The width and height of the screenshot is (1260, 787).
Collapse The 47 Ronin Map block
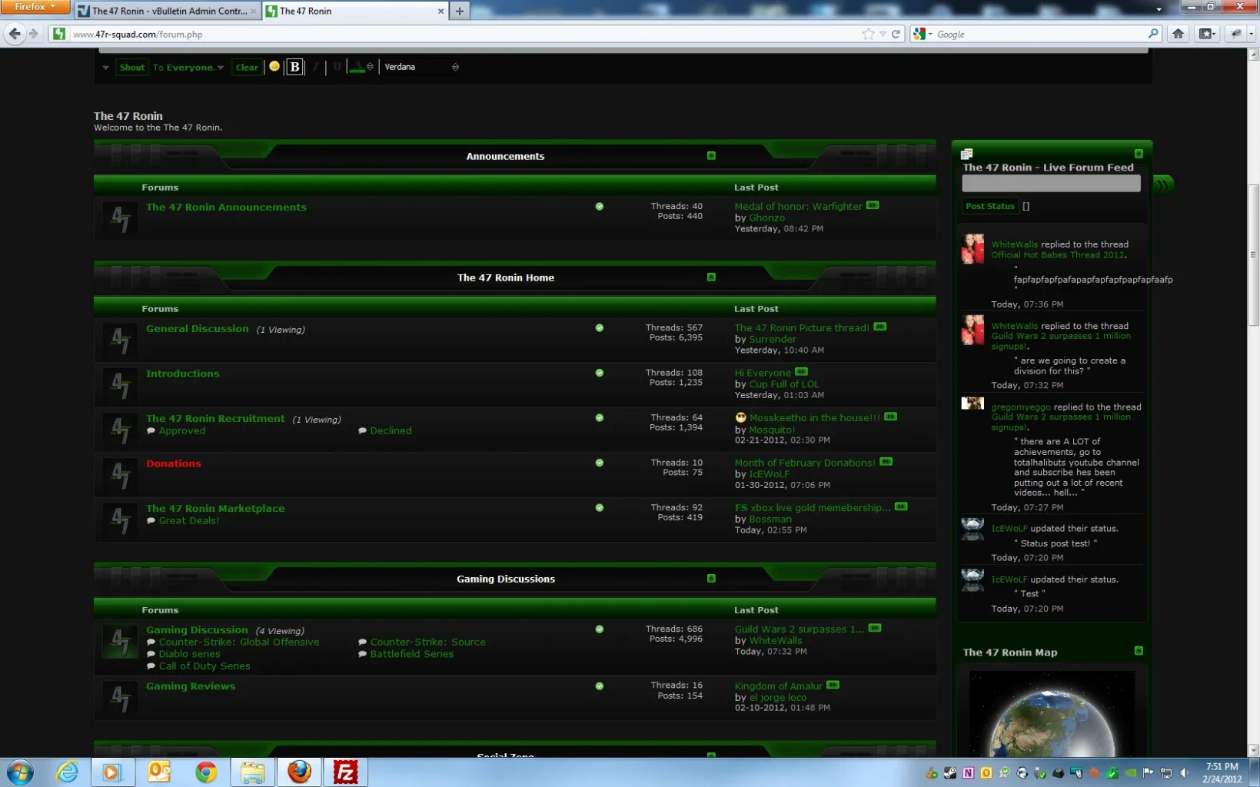[1139, 651]
